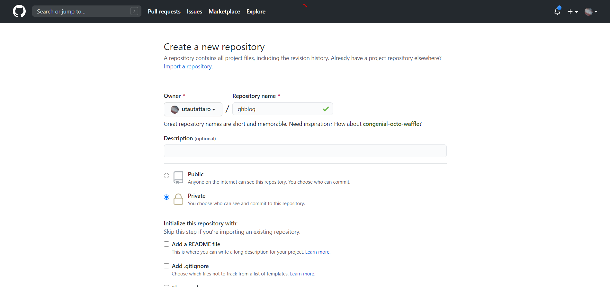Click the Public repository book icon
The height and width of the screenshot is (287, 610).
[178, 178]
